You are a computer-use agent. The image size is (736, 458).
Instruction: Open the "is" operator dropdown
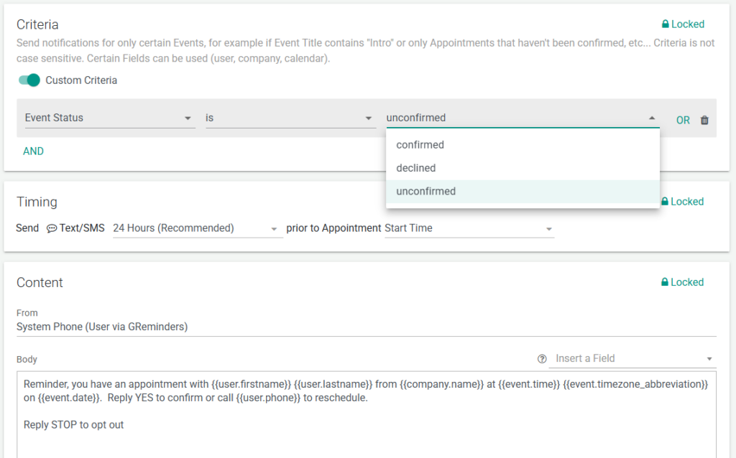[290, 118]
